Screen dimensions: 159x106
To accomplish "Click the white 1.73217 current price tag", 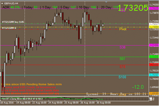I will (x=154, y=24).
